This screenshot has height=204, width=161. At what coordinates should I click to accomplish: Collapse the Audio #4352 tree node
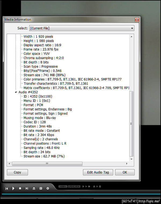point(16,92)
